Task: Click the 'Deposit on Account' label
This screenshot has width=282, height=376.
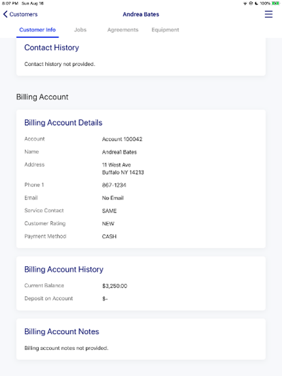Action: [48, 298]
